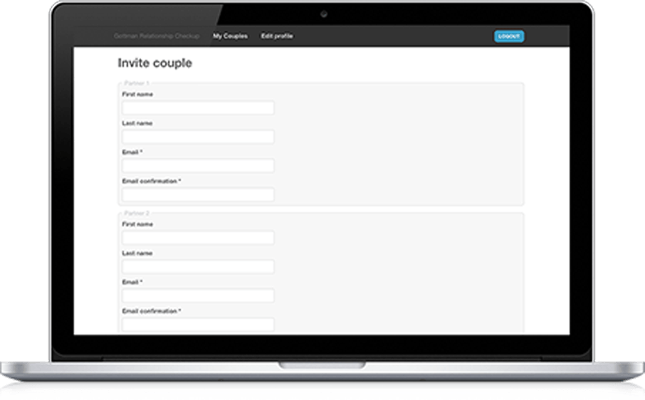The width and height of the screenshot is (645, 400).
Task: Focus Partner 1 First name field
Action: (198, 107)
